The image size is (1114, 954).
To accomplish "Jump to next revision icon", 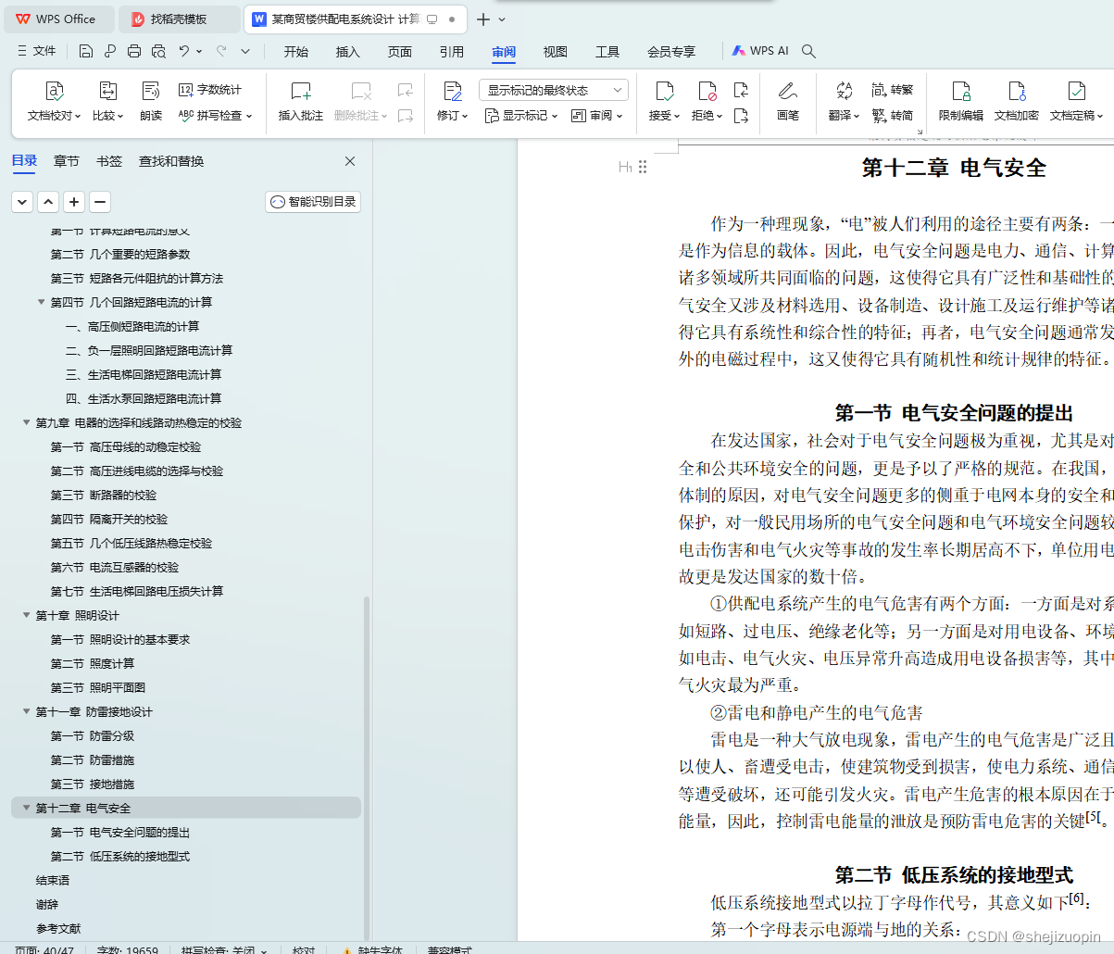I will click(740, 116).
